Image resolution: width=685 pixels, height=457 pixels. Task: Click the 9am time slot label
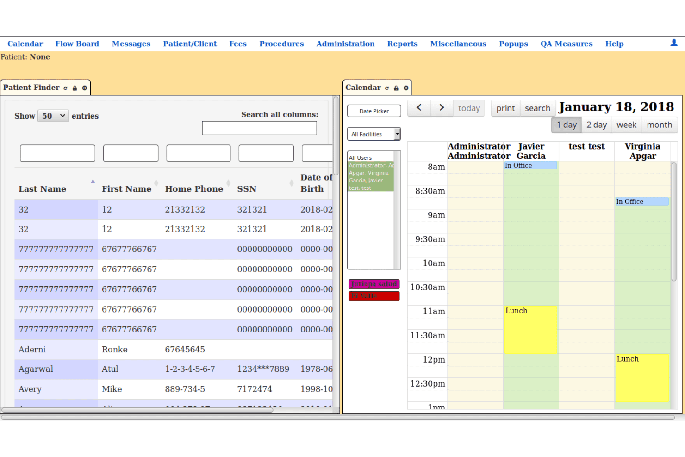(436, 215)
